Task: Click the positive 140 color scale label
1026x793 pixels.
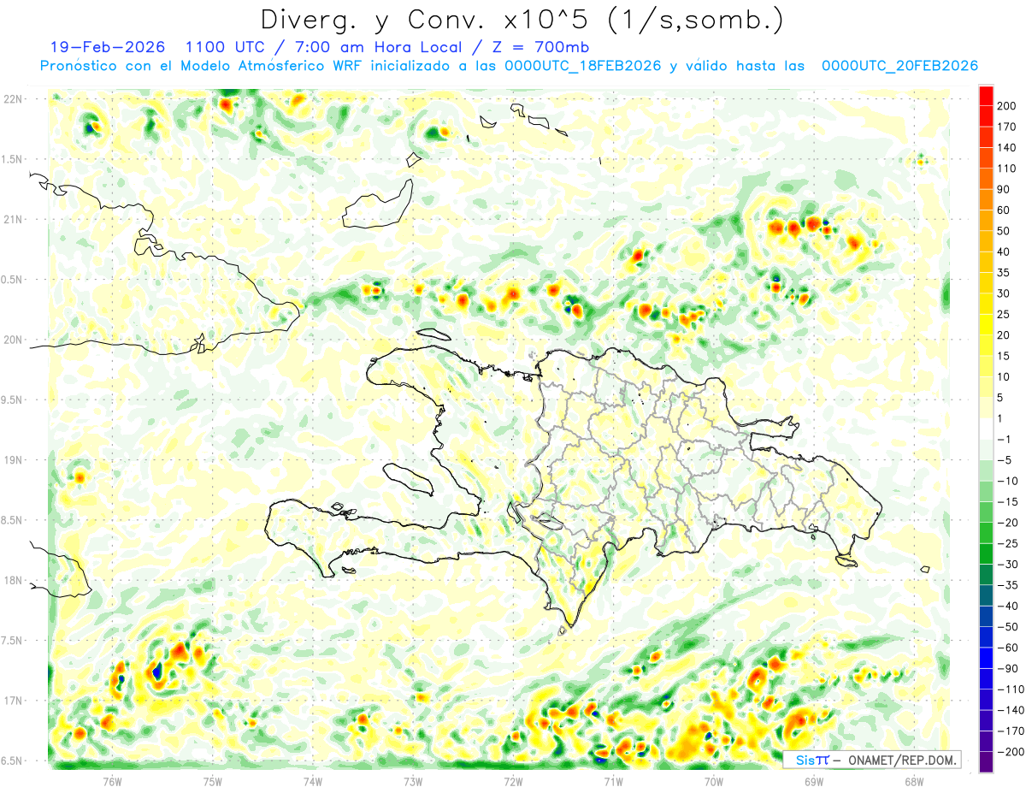Action: tap(1007, 148)
